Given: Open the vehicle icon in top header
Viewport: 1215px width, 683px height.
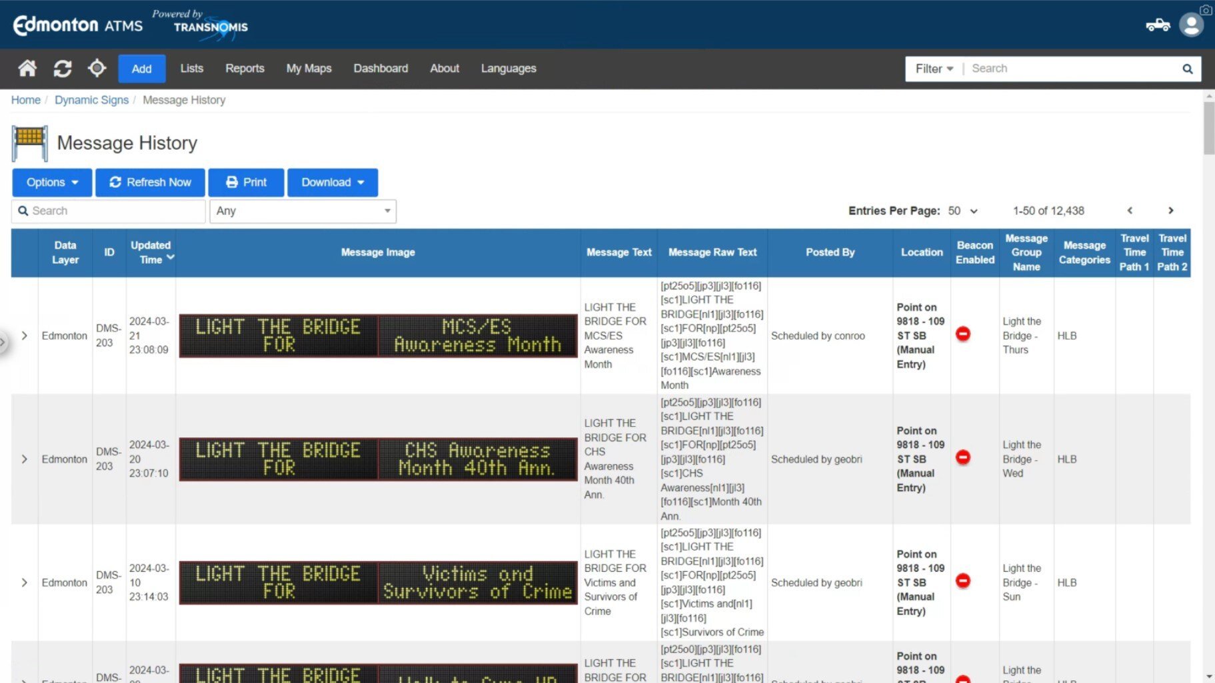Looking at the screenshot, I should pyautogui.click(x=1158, y=25).
